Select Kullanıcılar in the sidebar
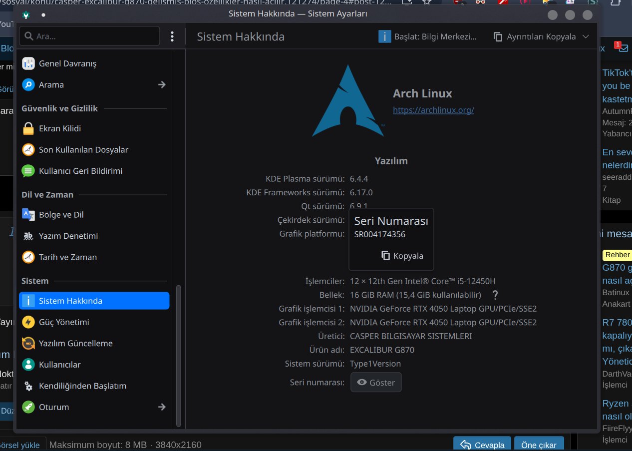This screenshot has width=632, height=451. click(x=94, y=365)
